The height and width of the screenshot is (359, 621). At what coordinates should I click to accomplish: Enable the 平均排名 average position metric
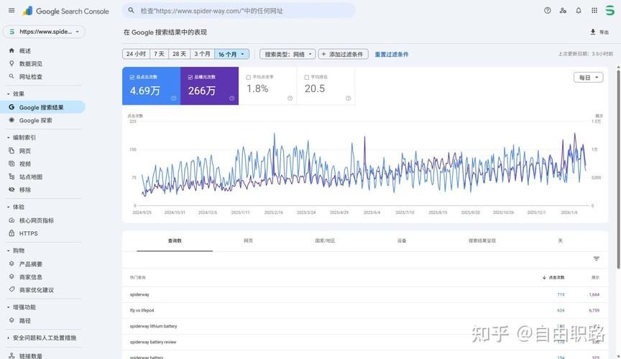[x=326, y=86]
